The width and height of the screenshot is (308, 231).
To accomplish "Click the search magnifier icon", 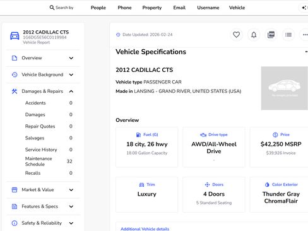I will click(52, 8).
